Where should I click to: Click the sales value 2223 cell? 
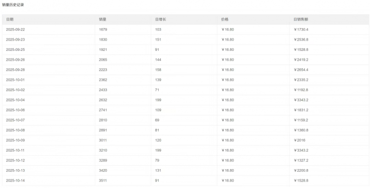(103, 69)
